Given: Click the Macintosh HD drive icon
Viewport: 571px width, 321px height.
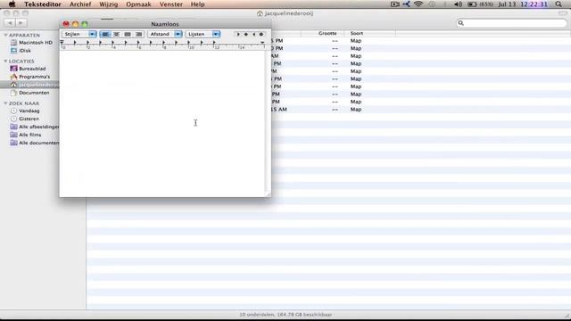Looking at the screenshot, I should tap(14, 43).
